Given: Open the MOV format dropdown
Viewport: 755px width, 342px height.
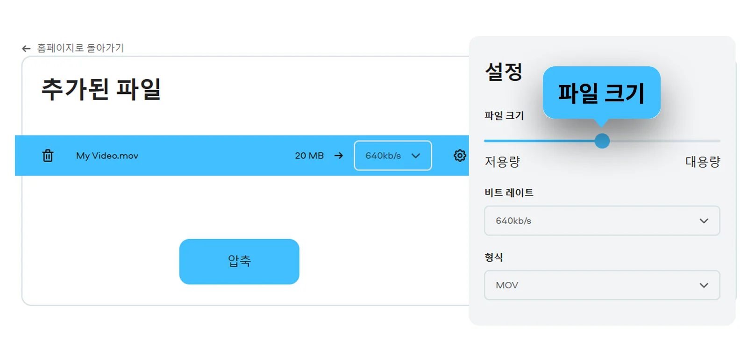Looking at the screenshot, I should pos(601,285).
